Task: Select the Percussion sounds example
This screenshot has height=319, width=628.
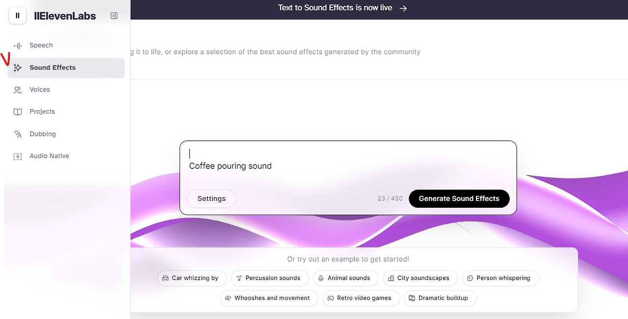Action: 269,278
